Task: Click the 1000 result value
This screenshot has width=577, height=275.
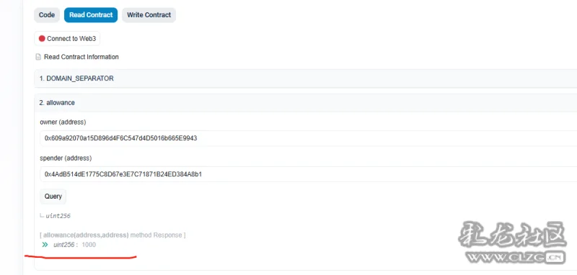Action: pos(89,245)
